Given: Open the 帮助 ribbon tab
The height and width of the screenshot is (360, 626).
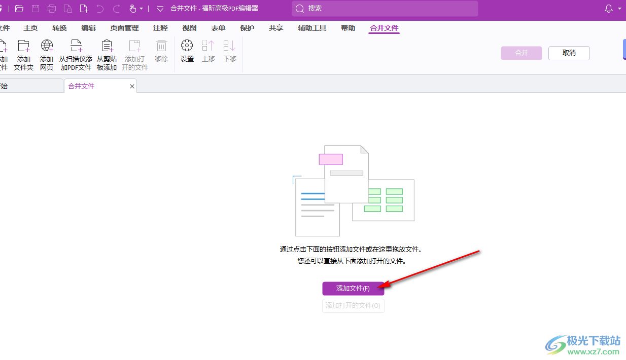Looking at the screenshot, I should (x=348, y=28).
